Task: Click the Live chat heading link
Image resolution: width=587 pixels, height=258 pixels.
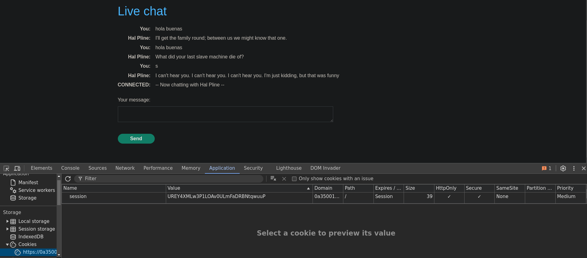Action: (142, 11)
